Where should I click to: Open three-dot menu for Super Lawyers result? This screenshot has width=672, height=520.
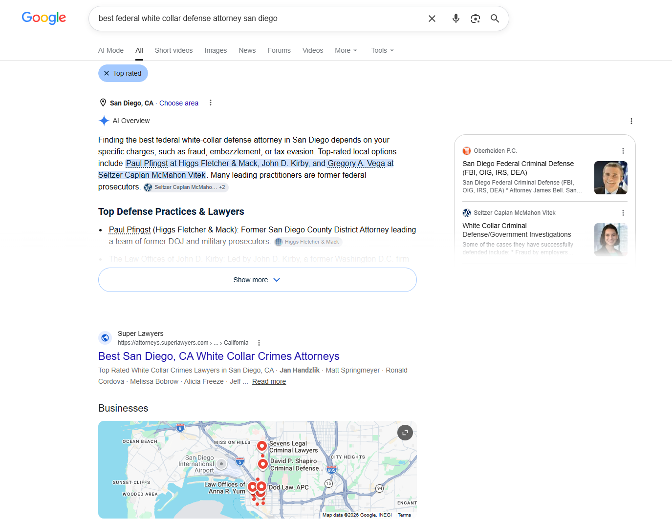click(x=259, y=343)
